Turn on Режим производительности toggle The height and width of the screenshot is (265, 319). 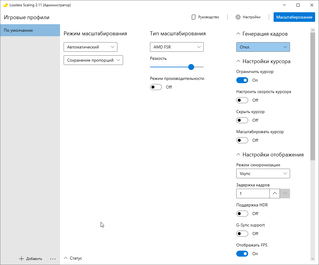[156, 87]
